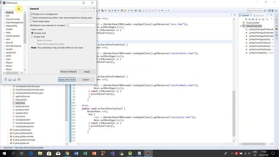
Task: Expand UnosStudentaController.java in Package Explorer
Action: [x=10, y=93]
